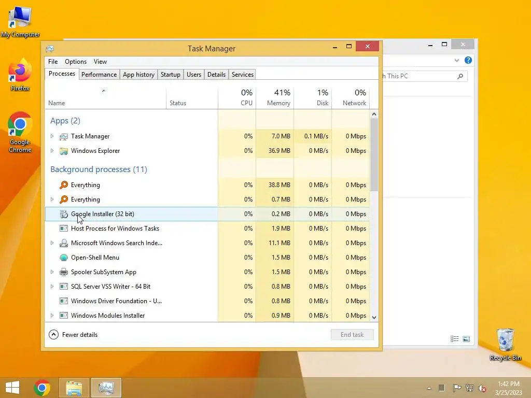Open the File menu
This screenshot has height=398, width=531.
53,62
